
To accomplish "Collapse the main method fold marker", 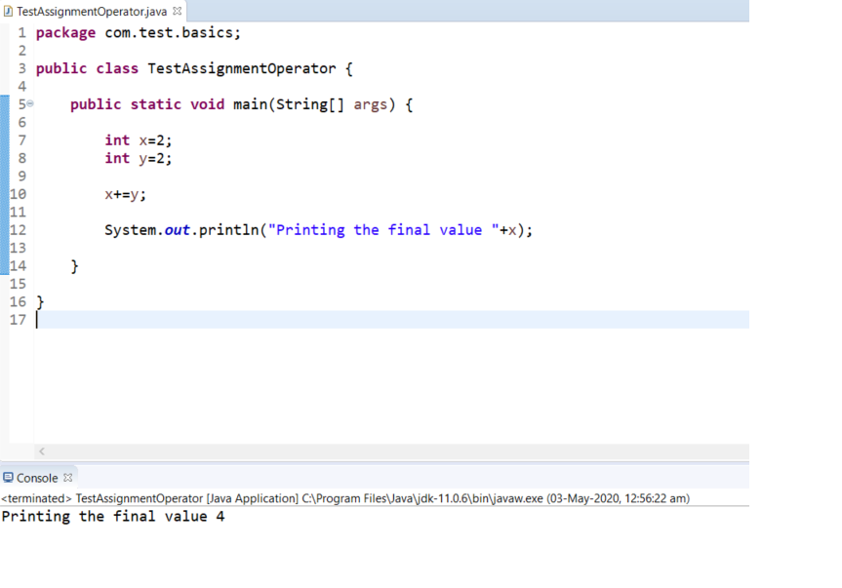I will click(30, 104).
